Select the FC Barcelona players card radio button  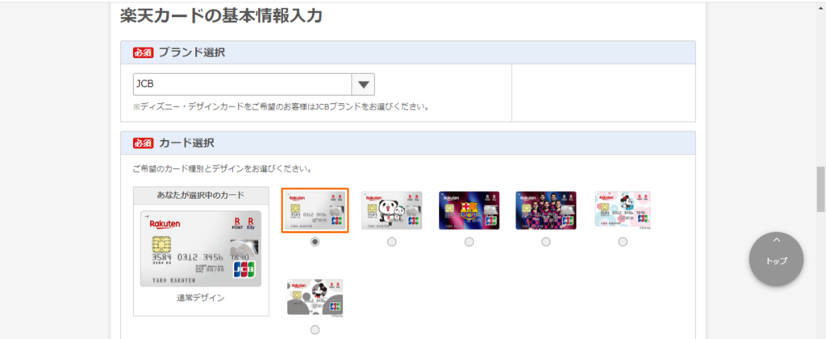point(546,242)
